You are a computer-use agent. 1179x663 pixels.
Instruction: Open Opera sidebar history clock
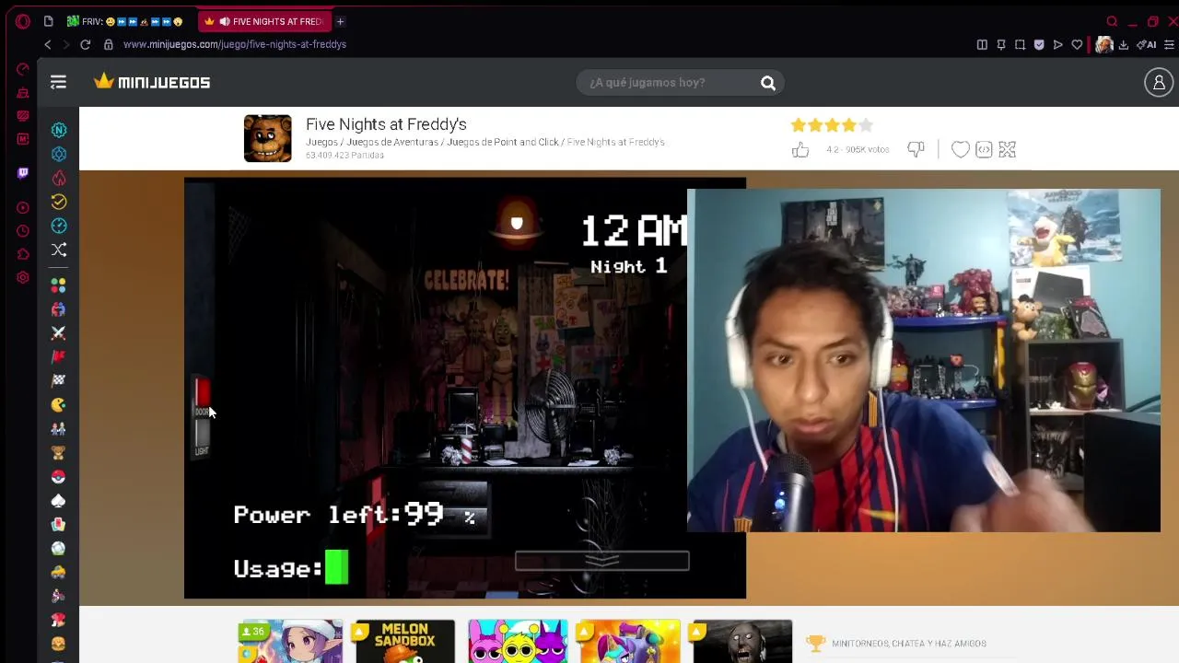point(23,231)
